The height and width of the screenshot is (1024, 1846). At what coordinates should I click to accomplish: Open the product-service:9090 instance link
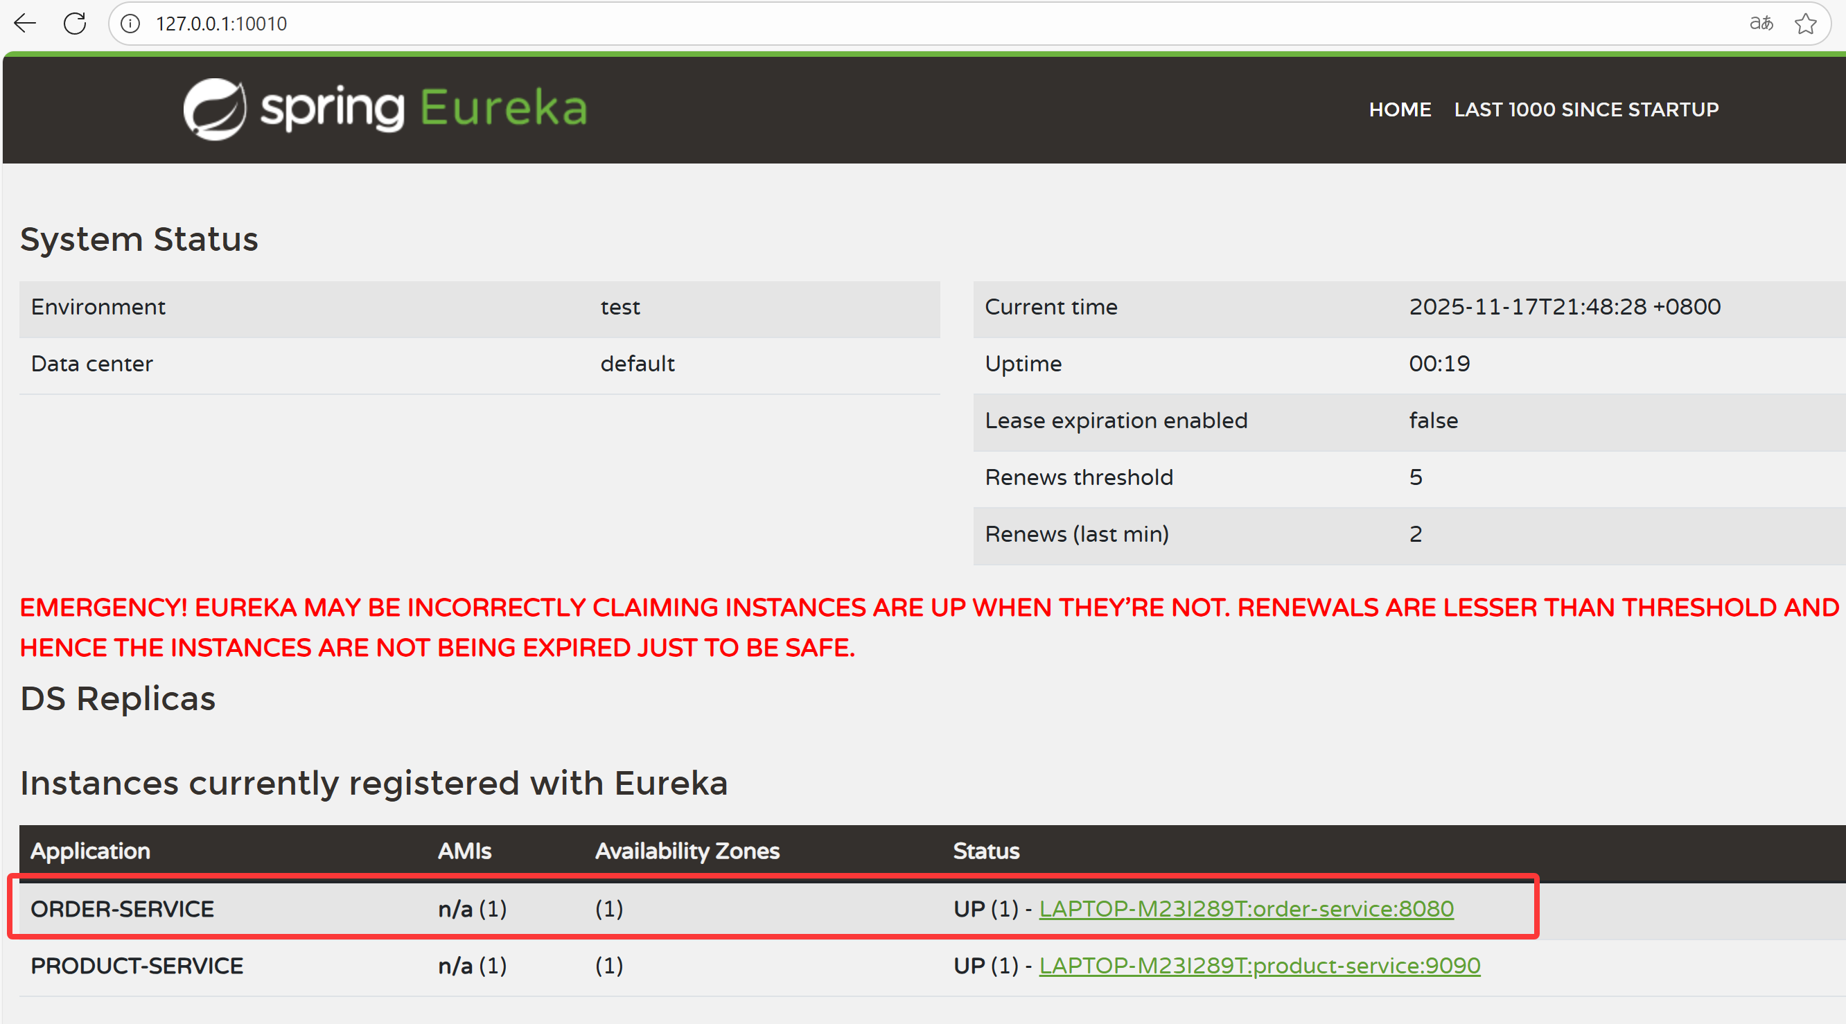(x=1259, y=965)
